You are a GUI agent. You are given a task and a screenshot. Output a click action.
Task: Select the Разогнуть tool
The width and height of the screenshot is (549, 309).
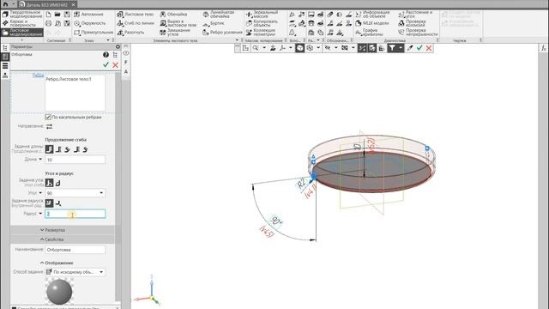(x=130, y=33)
